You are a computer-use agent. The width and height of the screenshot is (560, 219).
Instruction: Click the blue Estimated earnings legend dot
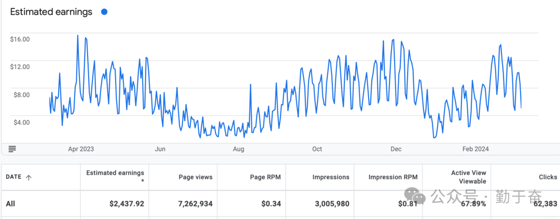[x=104, y=12]
